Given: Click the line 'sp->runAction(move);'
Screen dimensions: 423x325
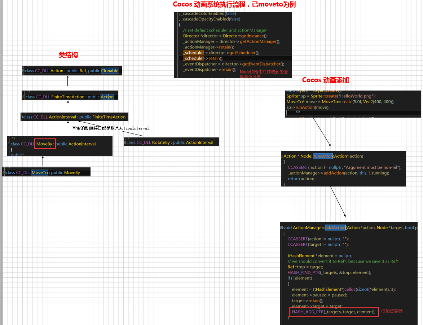Looking at the screenshot, I should [308, 107].
